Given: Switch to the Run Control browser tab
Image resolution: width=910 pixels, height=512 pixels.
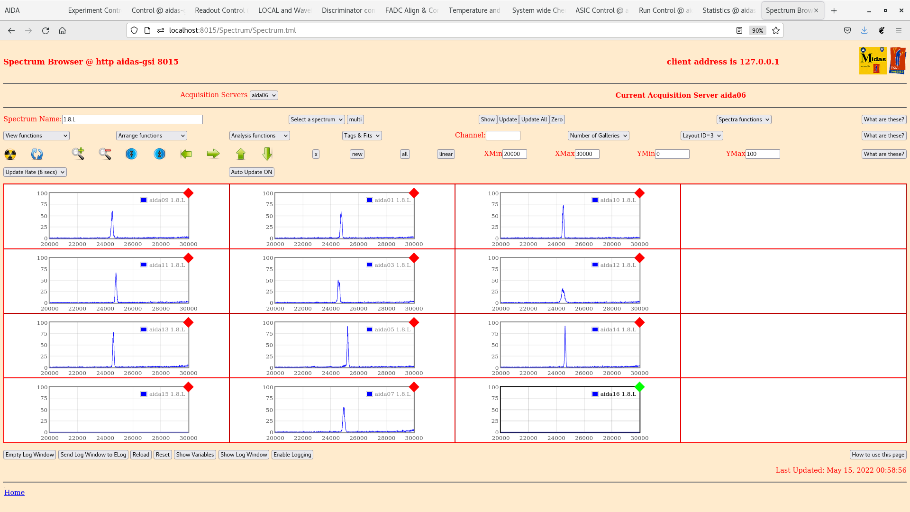Looking at the screenshot, I should click(664, 10).
